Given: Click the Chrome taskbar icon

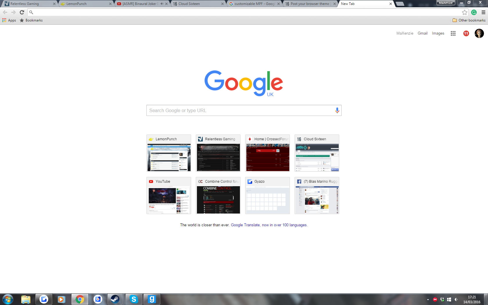Looking at the screenshot, I should [x=80, y=299].
